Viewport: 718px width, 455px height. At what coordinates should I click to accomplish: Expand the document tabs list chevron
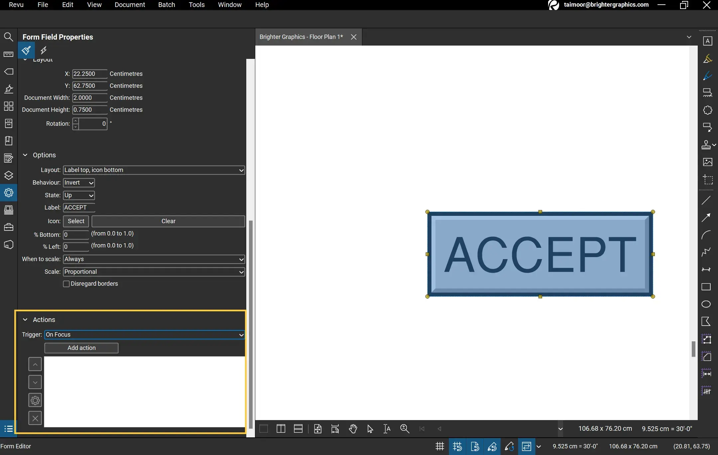[689, 37]
